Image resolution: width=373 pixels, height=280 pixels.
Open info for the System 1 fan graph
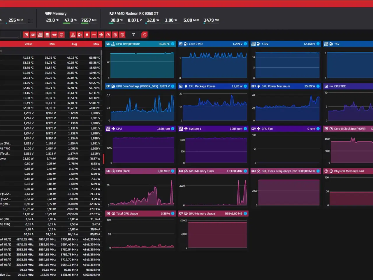(245, 129)
